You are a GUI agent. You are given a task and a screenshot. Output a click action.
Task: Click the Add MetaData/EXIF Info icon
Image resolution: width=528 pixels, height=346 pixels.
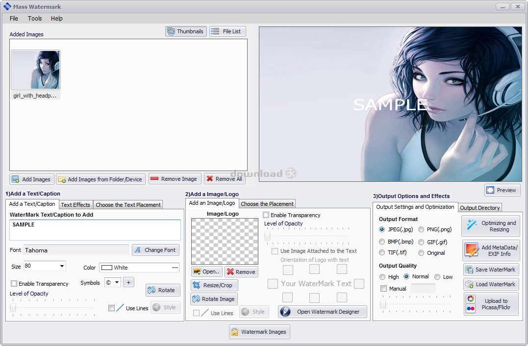[472, 250]
